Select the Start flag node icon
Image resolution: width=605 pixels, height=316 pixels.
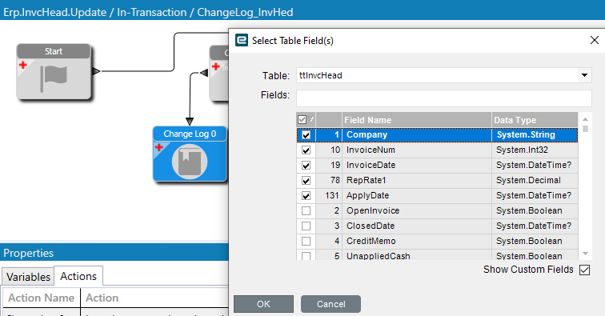[54, 78]
